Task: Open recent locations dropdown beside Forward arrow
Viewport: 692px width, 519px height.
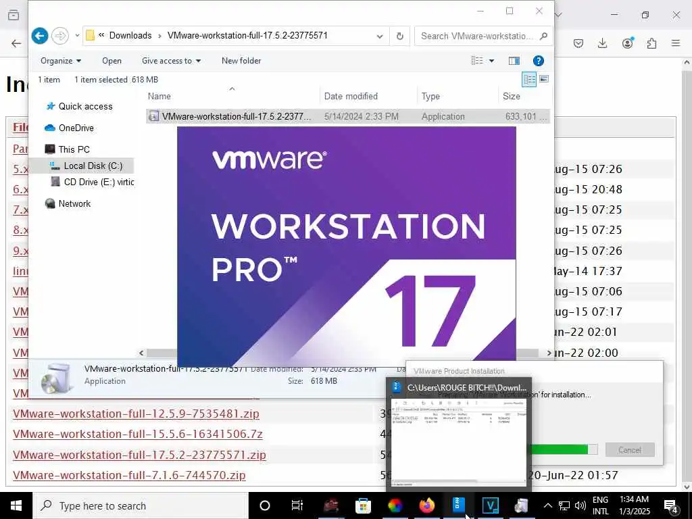Action: pos(77,36)
